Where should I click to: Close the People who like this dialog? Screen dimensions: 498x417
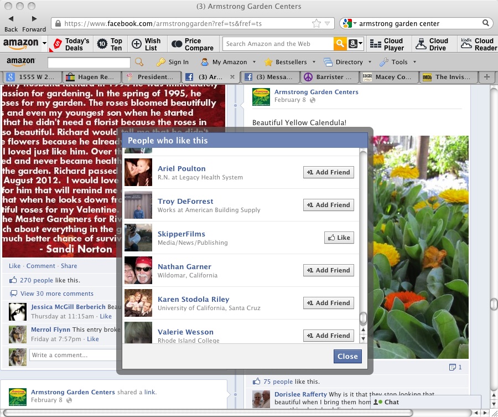tap(347, 356)
